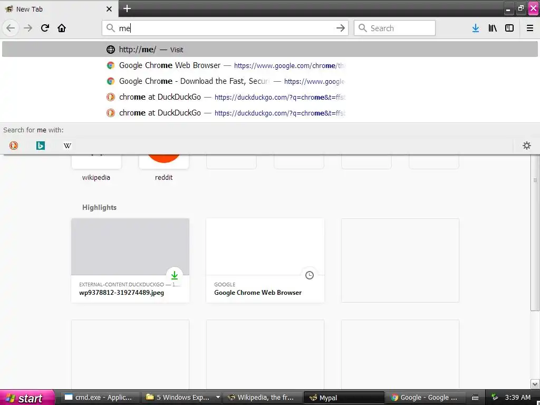Click the keyboard tray icon

(475, 398)
